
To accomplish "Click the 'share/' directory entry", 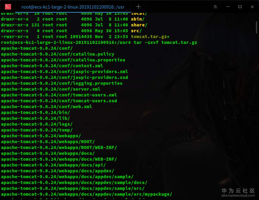I will coord(139,25).
